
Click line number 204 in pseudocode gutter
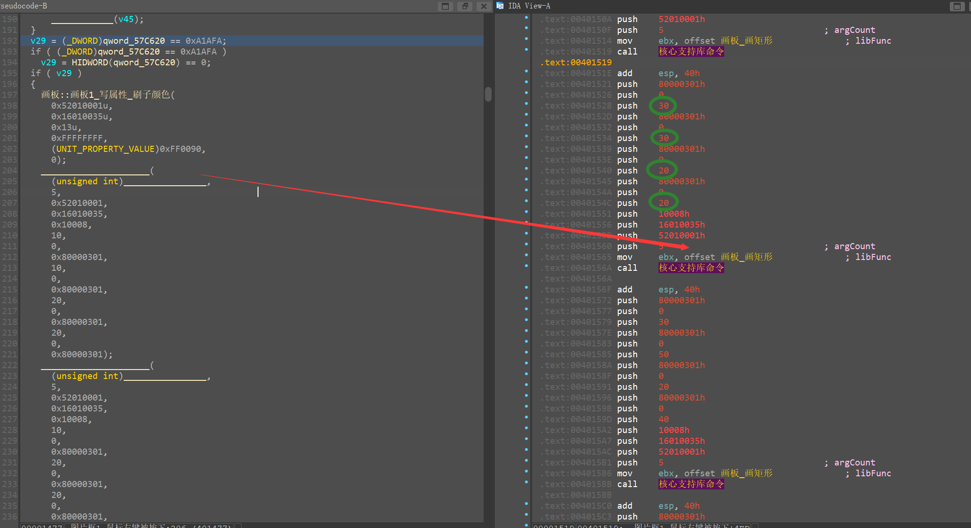(x=9, y=171)
